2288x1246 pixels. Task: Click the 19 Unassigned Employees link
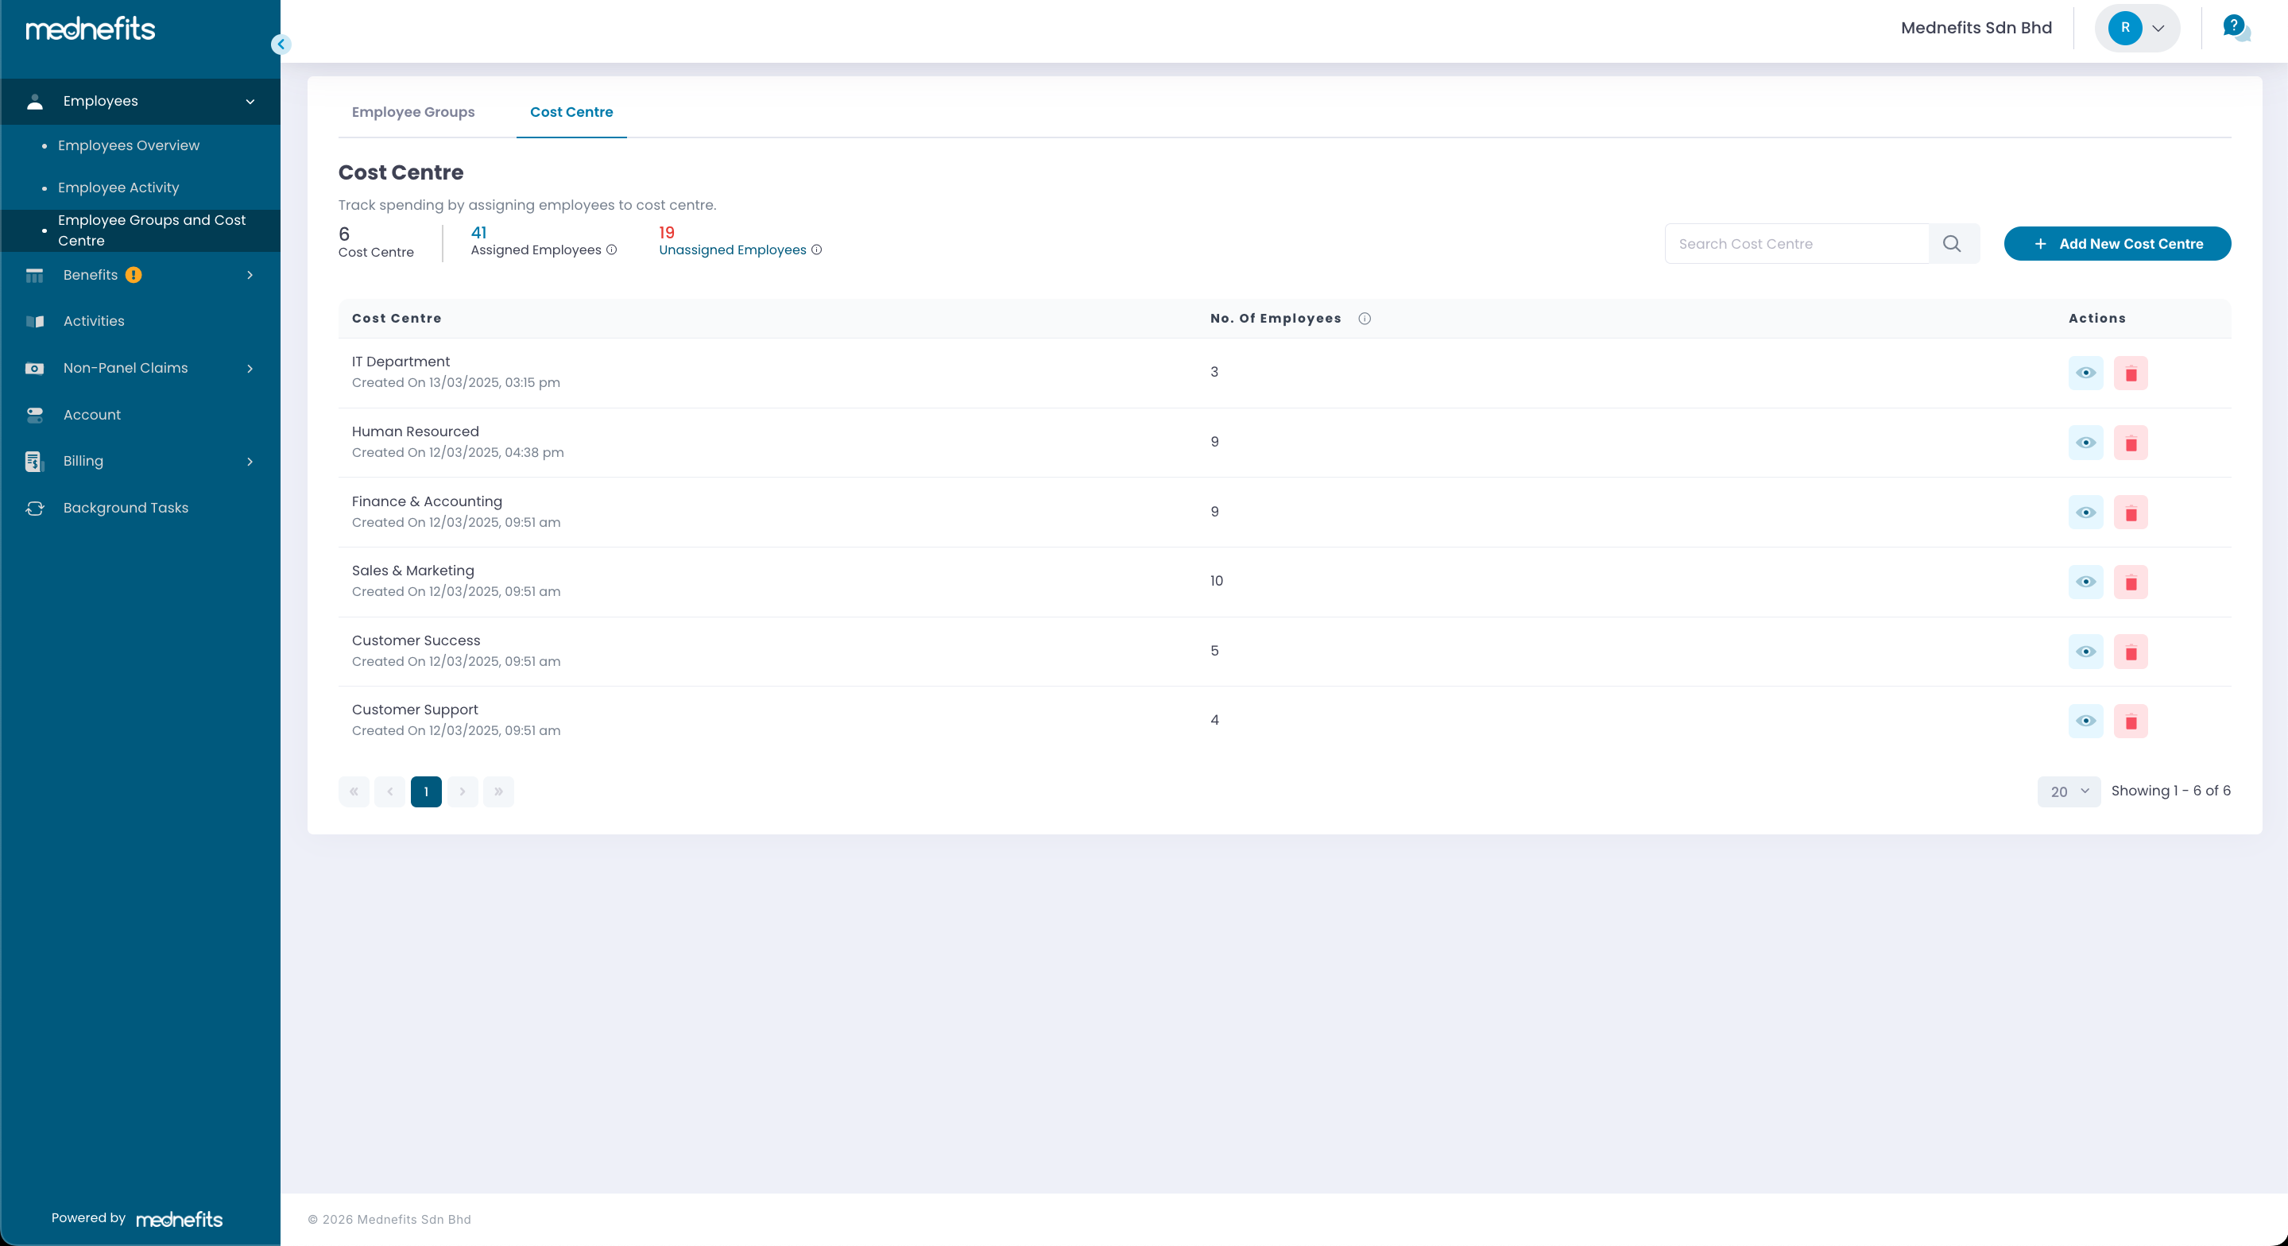(732, 250)
